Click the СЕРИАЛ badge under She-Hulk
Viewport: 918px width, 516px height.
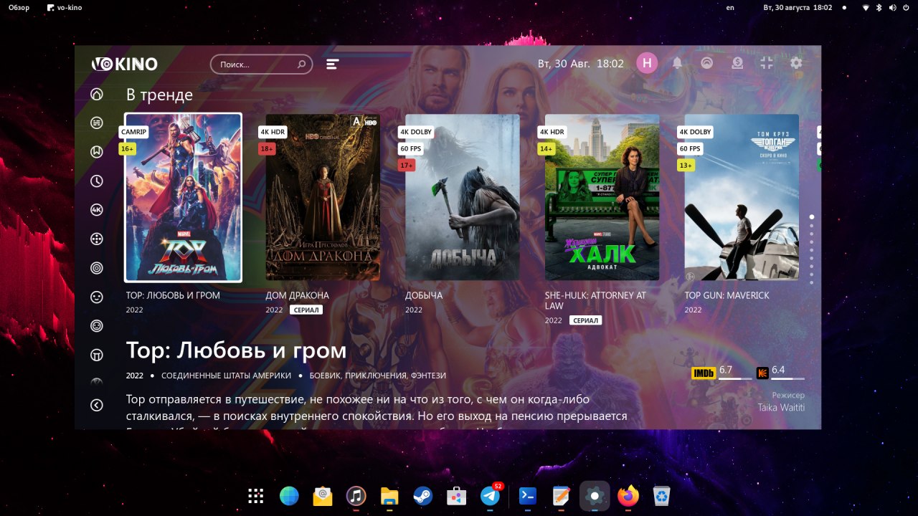[585, 320]
